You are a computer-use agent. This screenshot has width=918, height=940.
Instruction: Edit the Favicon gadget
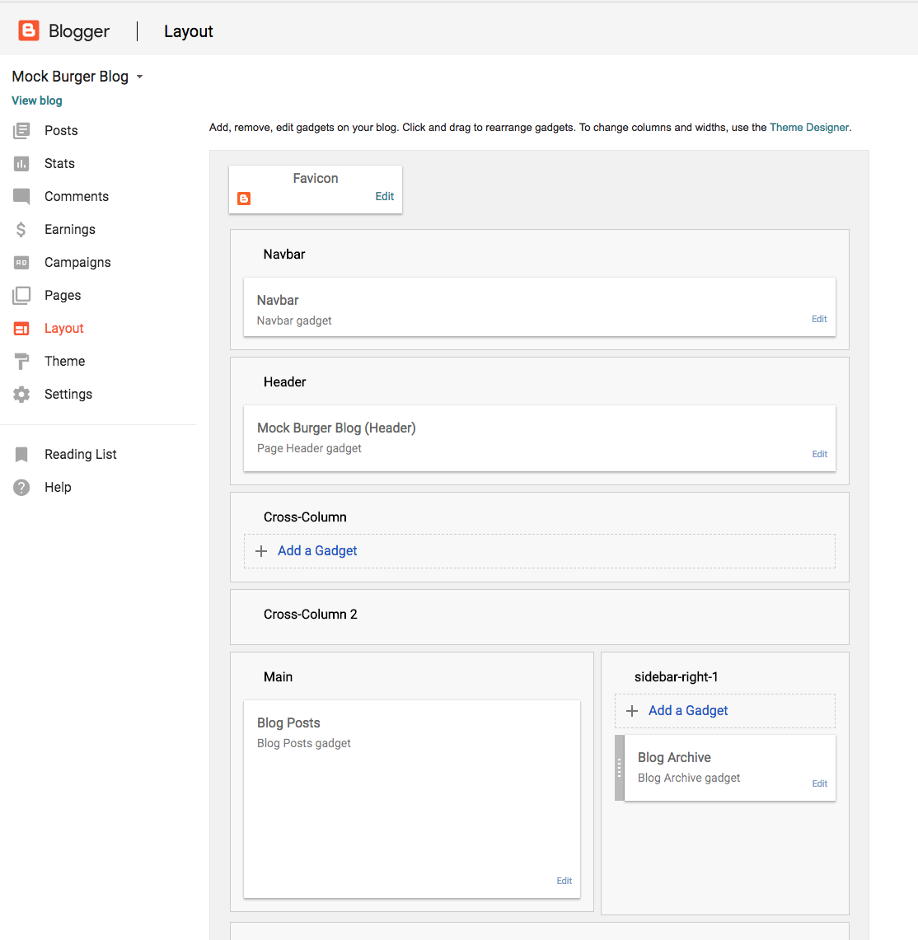[x=384, y=196]
